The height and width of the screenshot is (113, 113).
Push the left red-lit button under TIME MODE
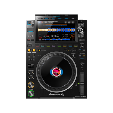point(29,40)
